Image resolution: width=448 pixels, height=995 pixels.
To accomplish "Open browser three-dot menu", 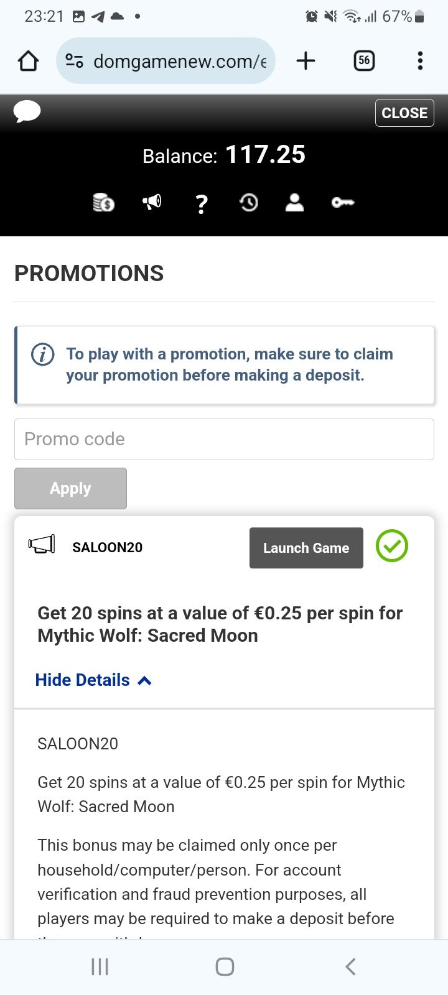I will pos(421,61).
